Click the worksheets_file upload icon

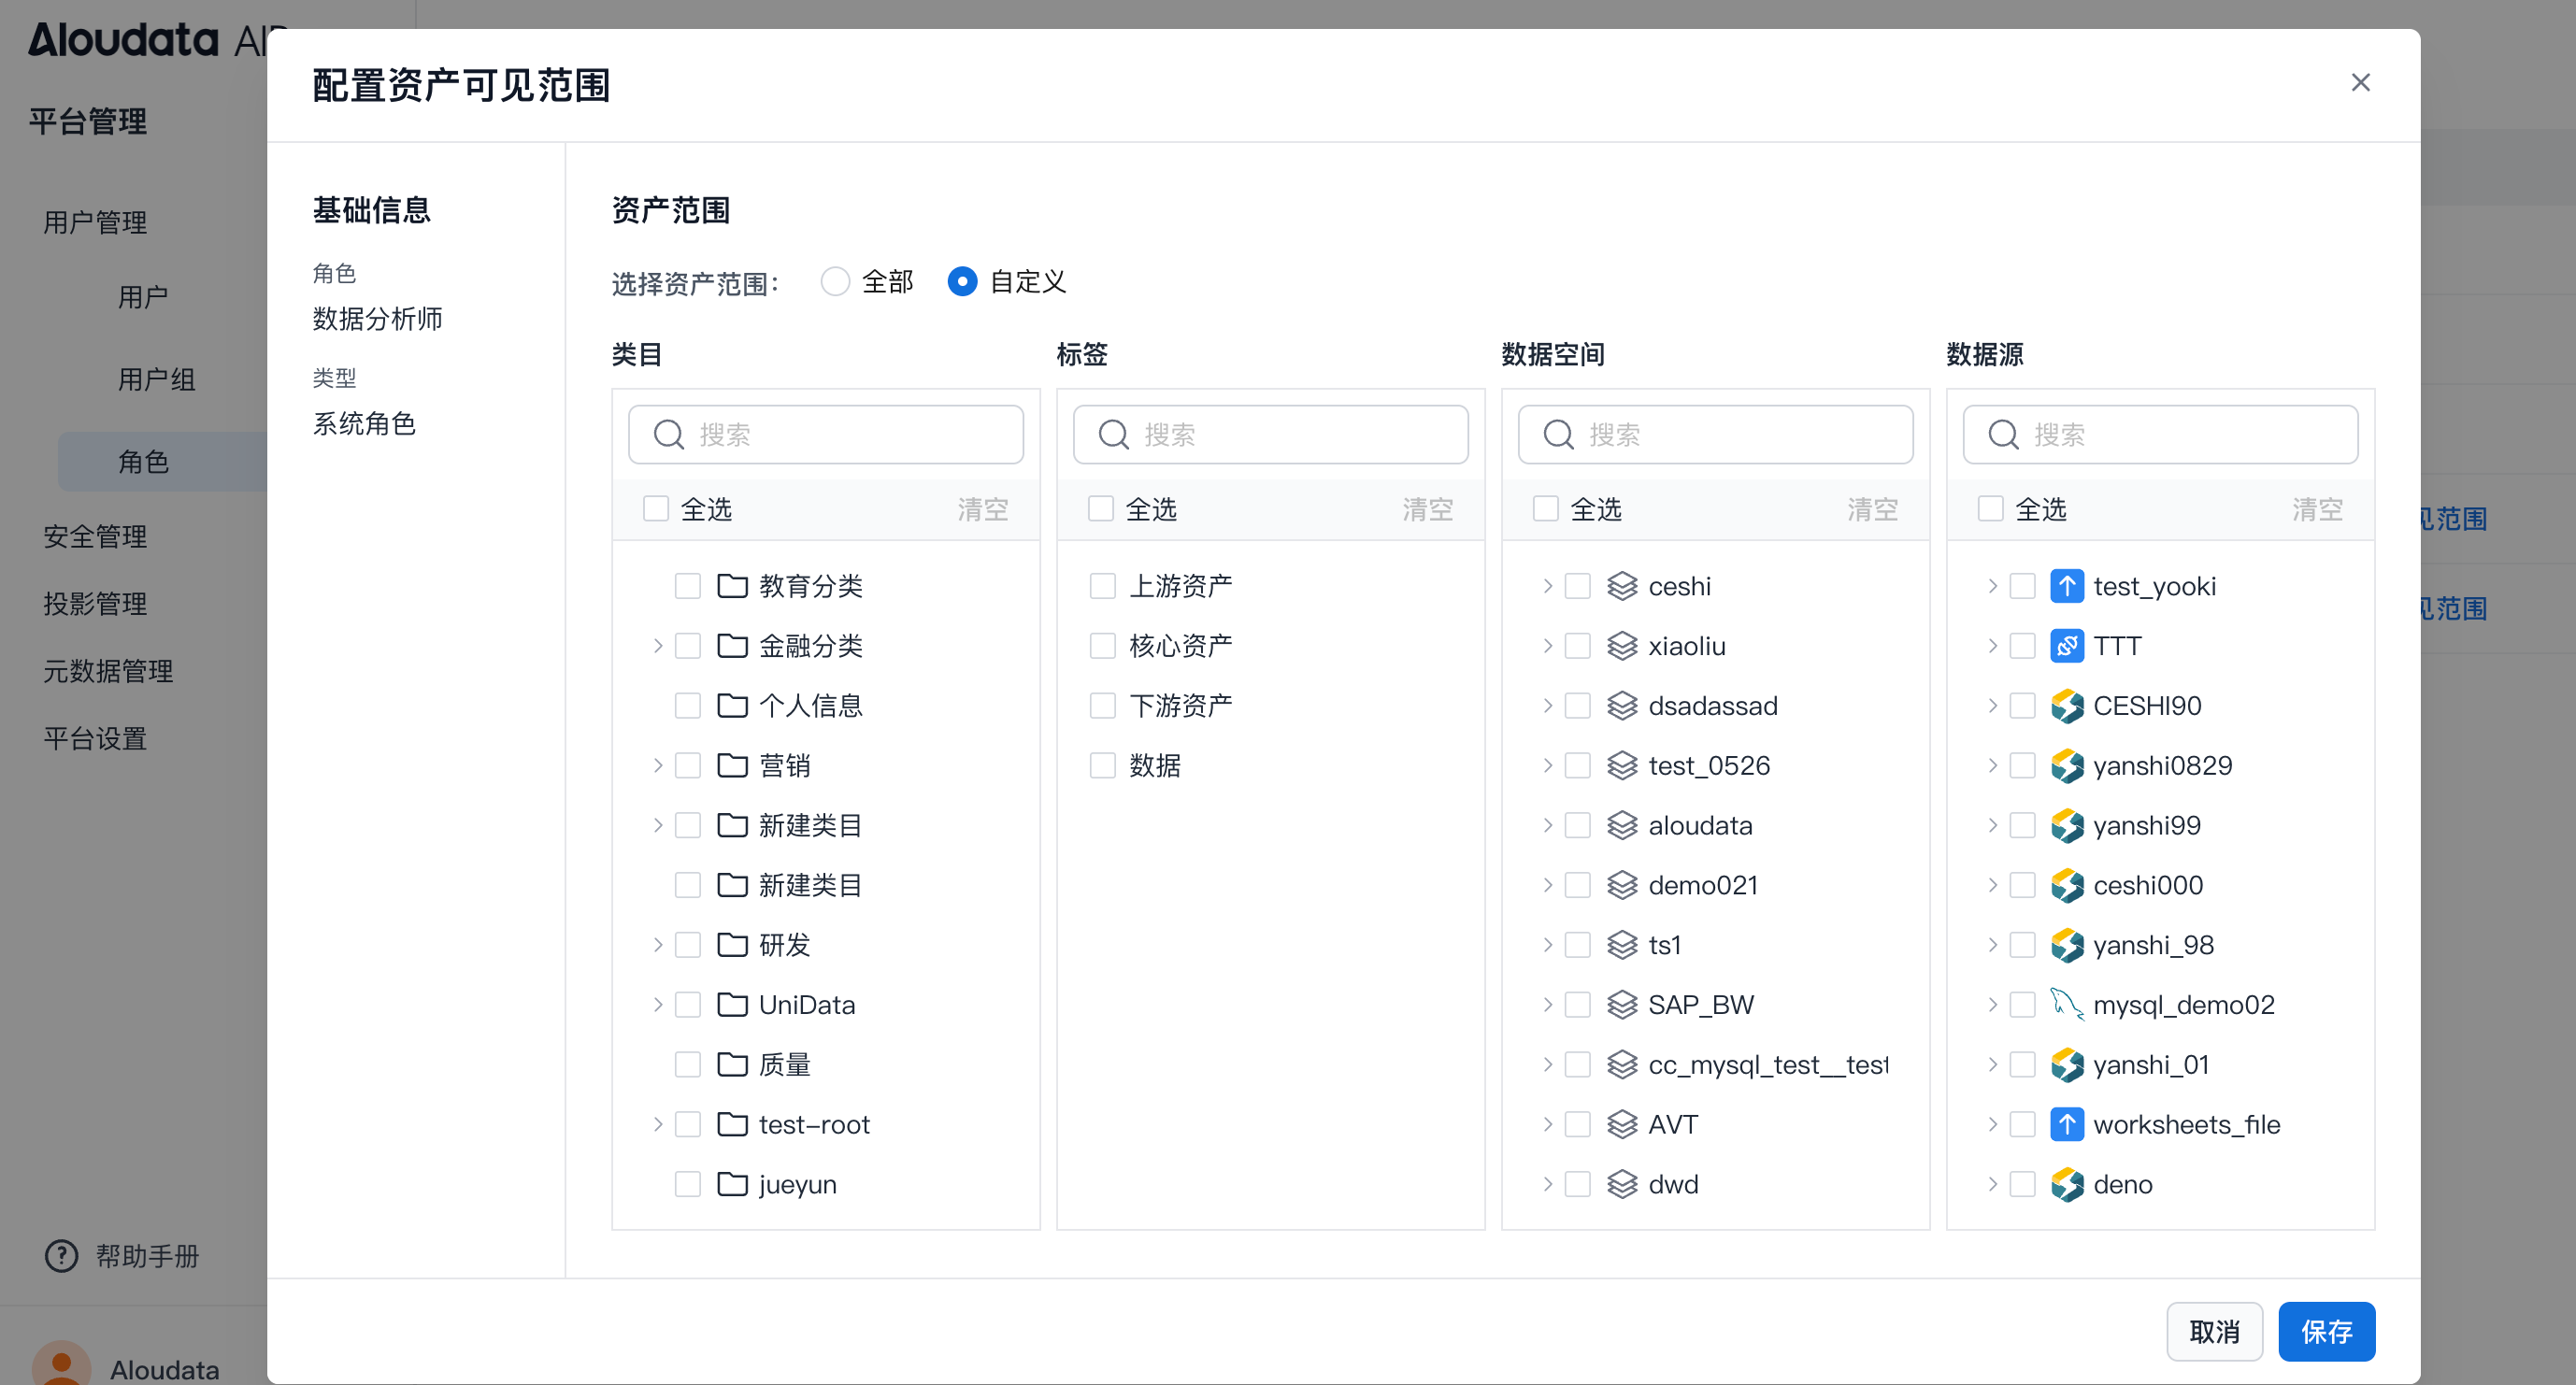pos(2066,1124)
